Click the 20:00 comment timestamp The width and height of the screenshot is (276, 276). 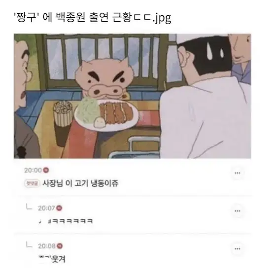pyautogui.click(x=33, y=170)
